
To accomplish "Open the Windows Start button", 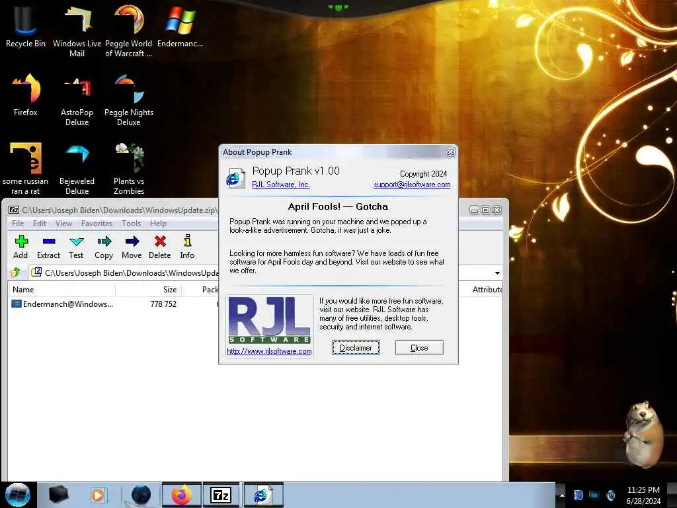I will tap(17, 495).
